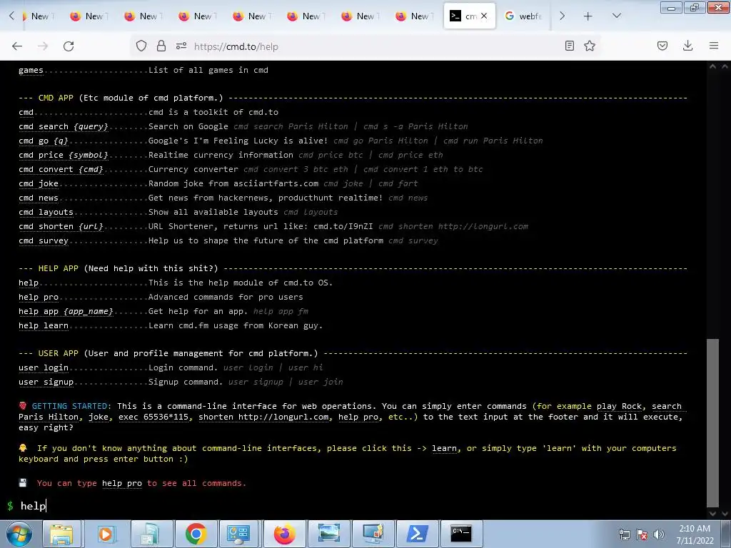
Task: Select the cmd.to active tab
Action: (470, 16)
